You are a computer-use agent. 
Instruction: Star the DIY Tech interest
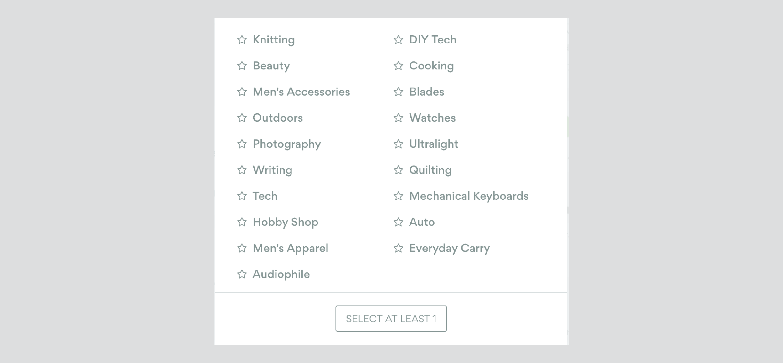click(398, 40)
